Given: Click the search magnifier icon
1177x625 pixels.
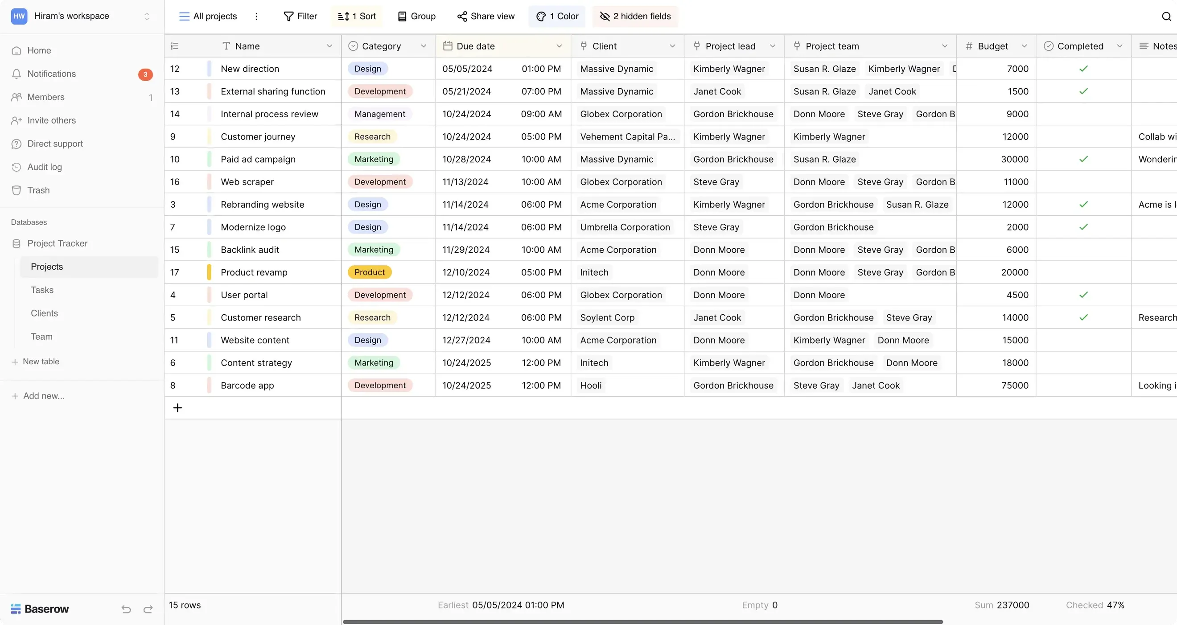Looking at the screenshot, I should point(1166,16).
